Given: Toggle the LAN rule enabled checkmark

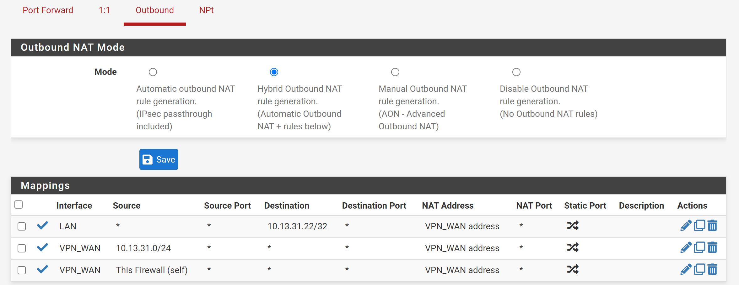Looking at the screenshot, I should 42,225.
